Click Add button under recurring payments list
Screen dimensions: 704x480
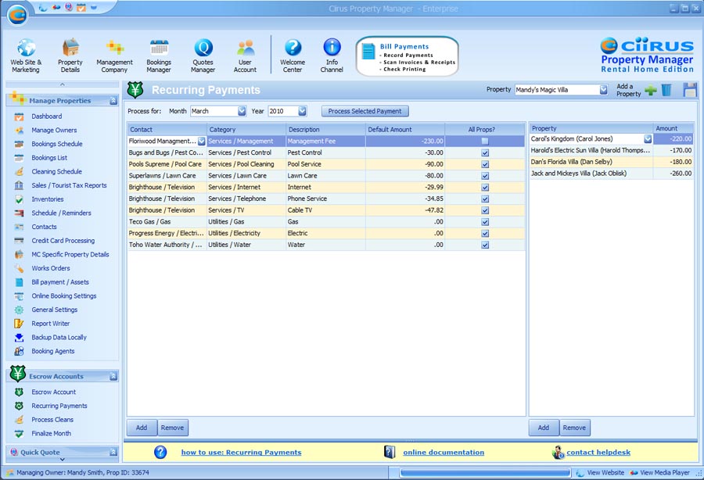tap(142, 428)
